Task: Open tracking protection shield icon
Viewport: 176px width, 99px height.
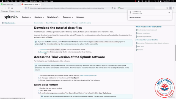Action: click(x=26, y=8)
